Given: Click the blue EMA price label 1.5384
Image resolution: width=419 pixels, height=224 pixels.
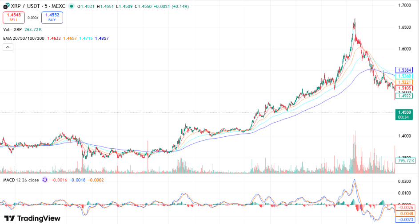Looking at the screenshot, I should [404, 70].
